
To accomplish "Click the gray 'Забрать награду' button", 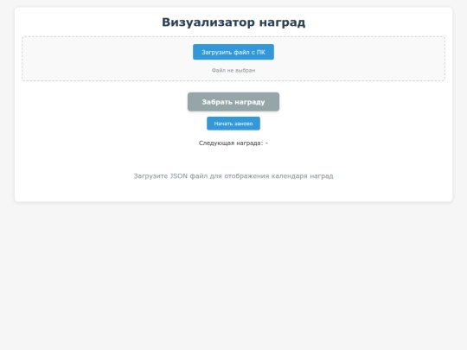I will [x=233, y=102].
